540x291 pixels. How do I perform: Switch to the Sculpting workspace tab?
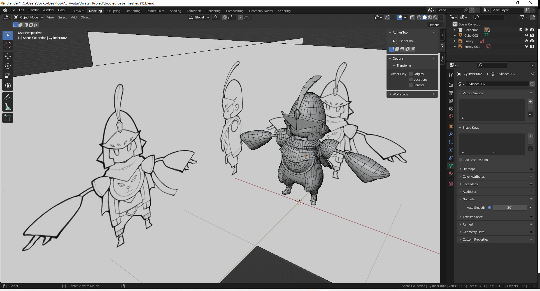click(x=114, y=11)
